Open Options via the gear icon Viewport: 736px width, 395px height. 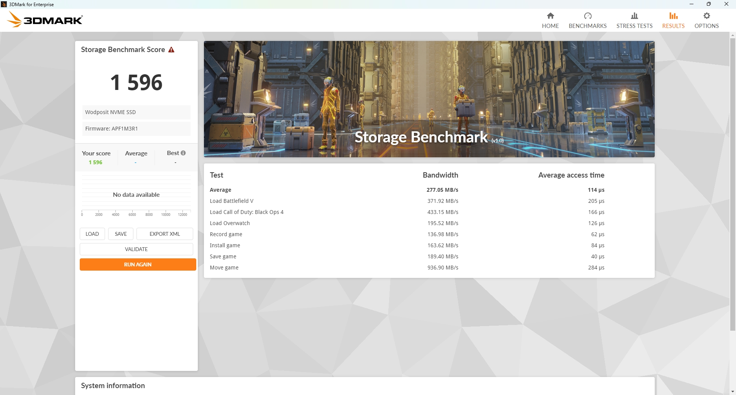tap(706, 16)
